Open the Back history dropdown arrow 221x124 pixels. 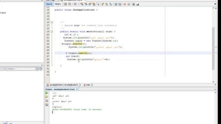point(72,4)
